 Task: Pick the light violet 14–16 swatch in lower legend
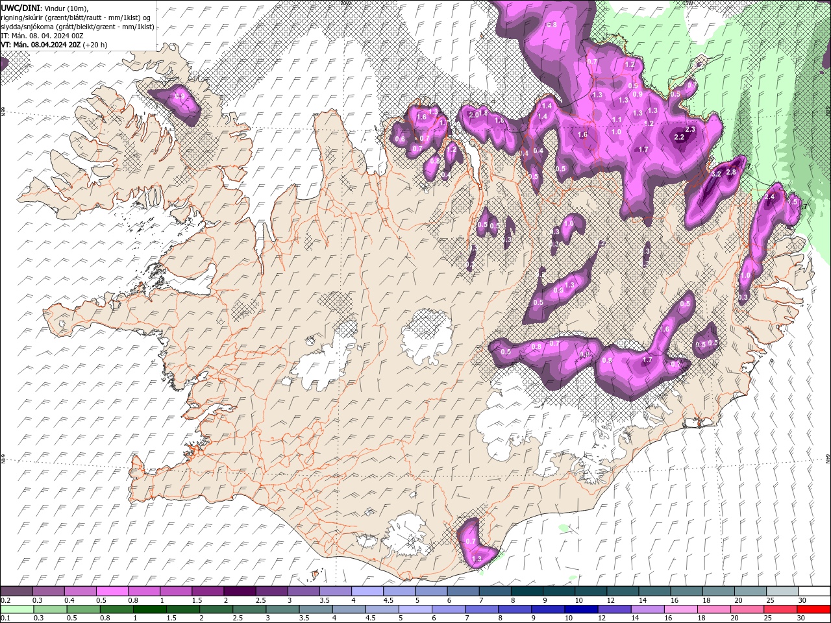647,609
